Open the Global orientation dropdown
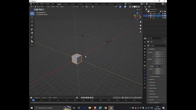This screenshot has width=196, height=110. click(x=77, y=7)
